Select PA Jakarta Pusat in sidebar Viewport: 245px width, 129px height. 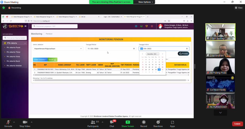pos(14,47)
